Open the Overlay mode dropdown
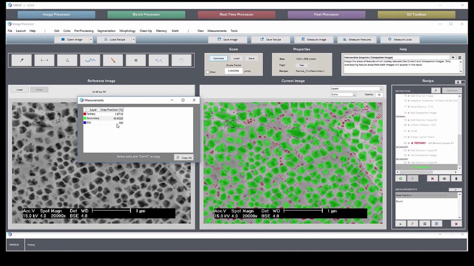Screen dimensions: 474x266 [343, 95]
